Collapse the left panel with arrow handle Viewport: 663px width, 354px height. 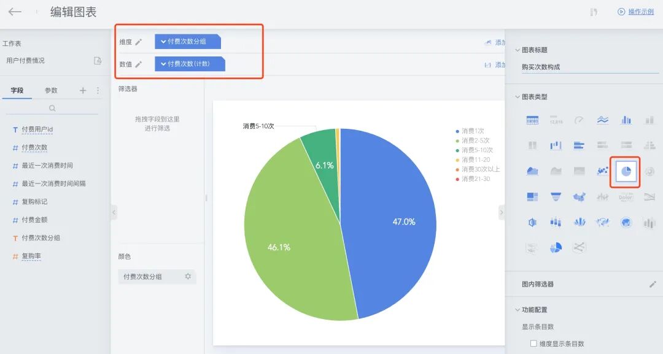coord(114,212)
